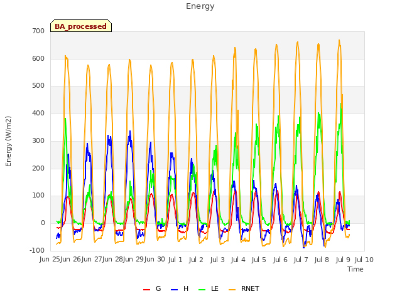The width and height of the screenshot is (402, 301).
Task: Click the Time axis label
Action: pos(356,269)
